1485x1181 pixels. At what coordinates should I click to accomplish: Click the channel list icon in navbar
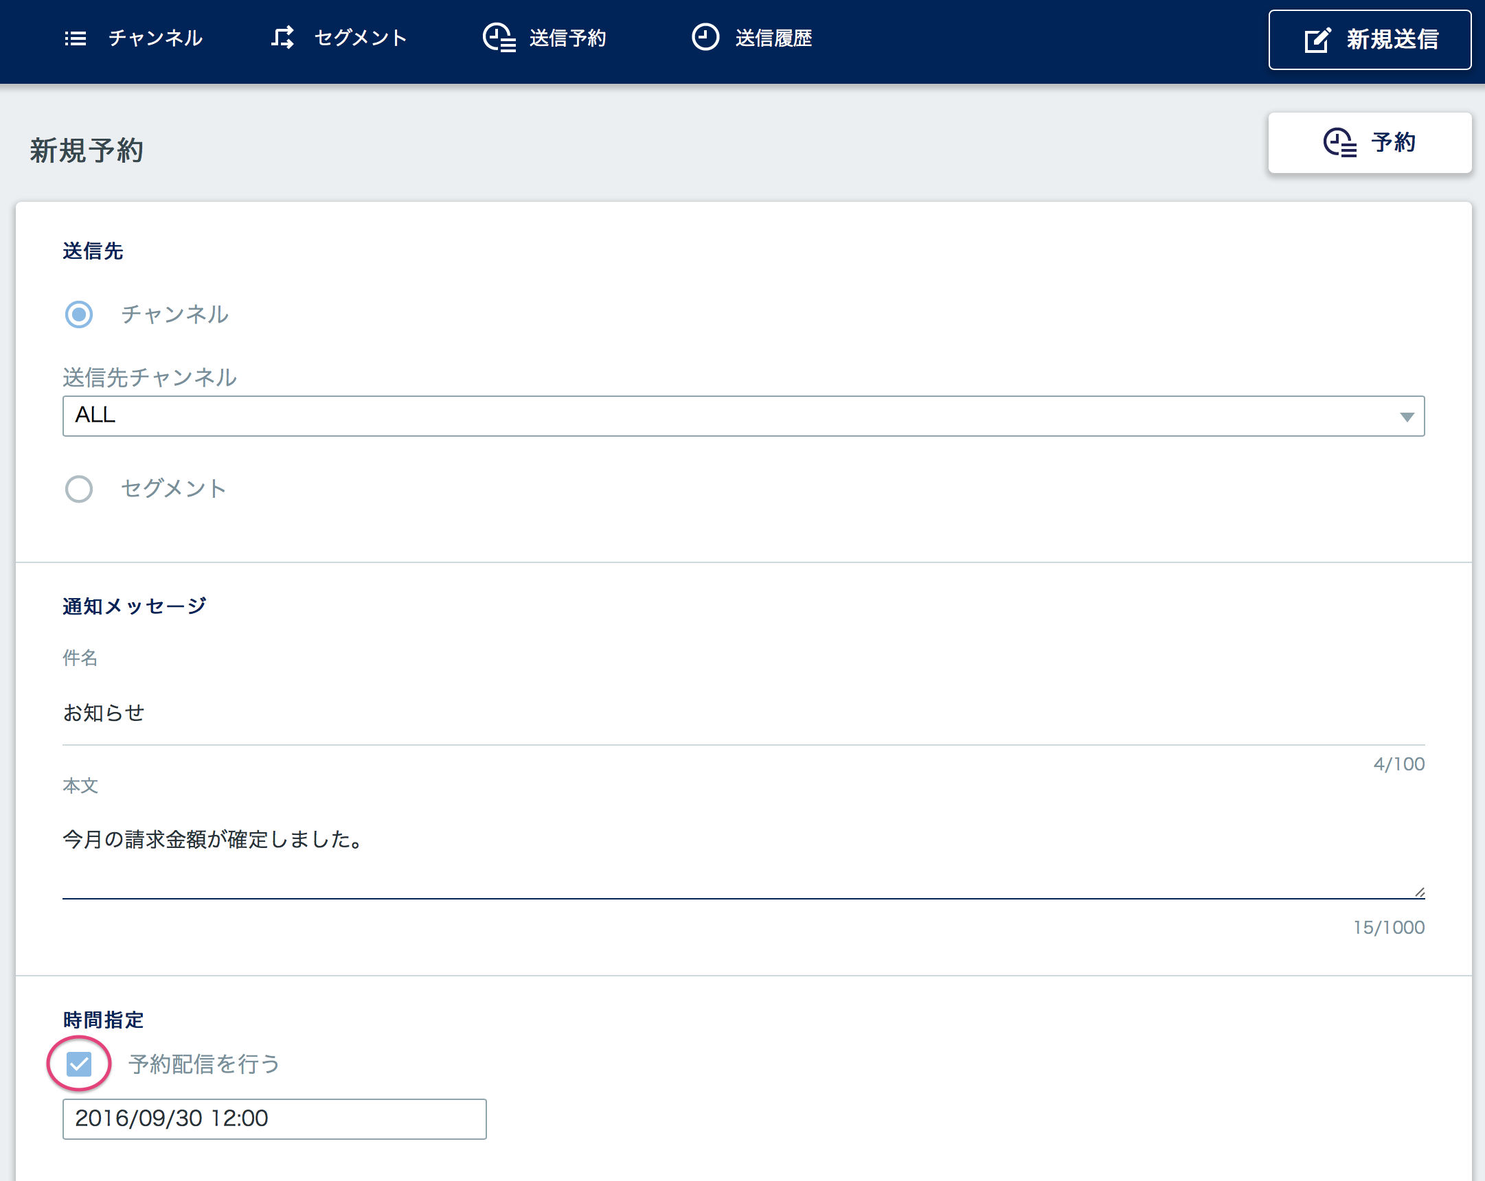tap(76, 38)
